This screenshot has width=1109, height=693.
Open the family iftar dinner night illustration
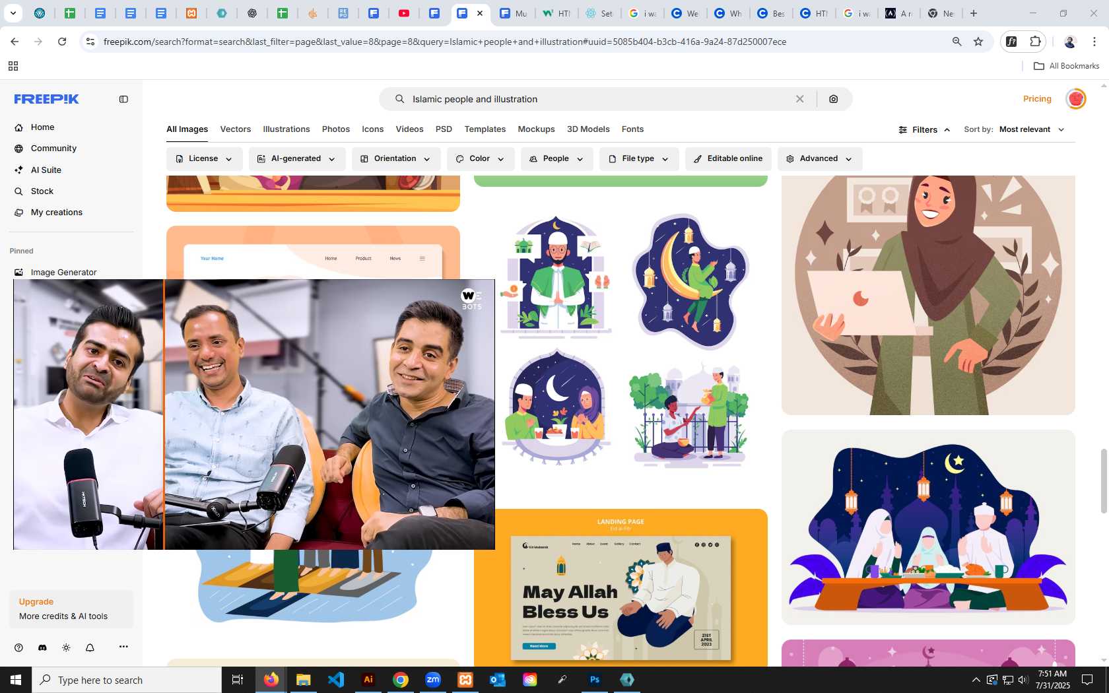pyautogui.click(x=928, y=527)
